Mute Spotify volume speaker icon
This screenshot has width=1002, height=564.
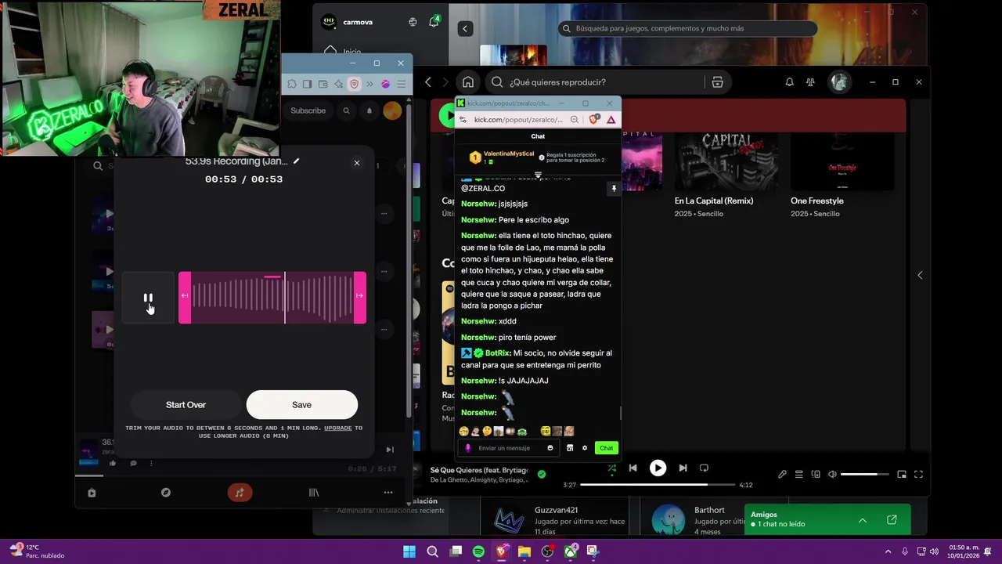[x=832, y=474]
